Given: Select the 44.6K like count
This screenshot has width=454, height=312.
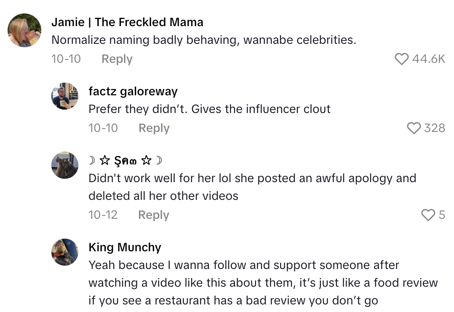Looking at the screenshot, I should click(x=429, y=59).
